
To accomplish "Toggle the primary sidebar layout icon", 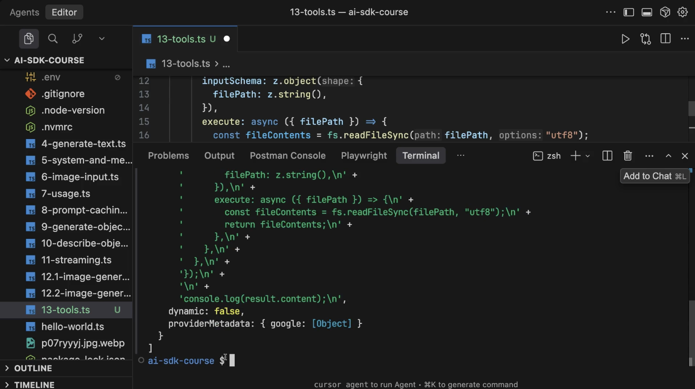I will 628,12.
